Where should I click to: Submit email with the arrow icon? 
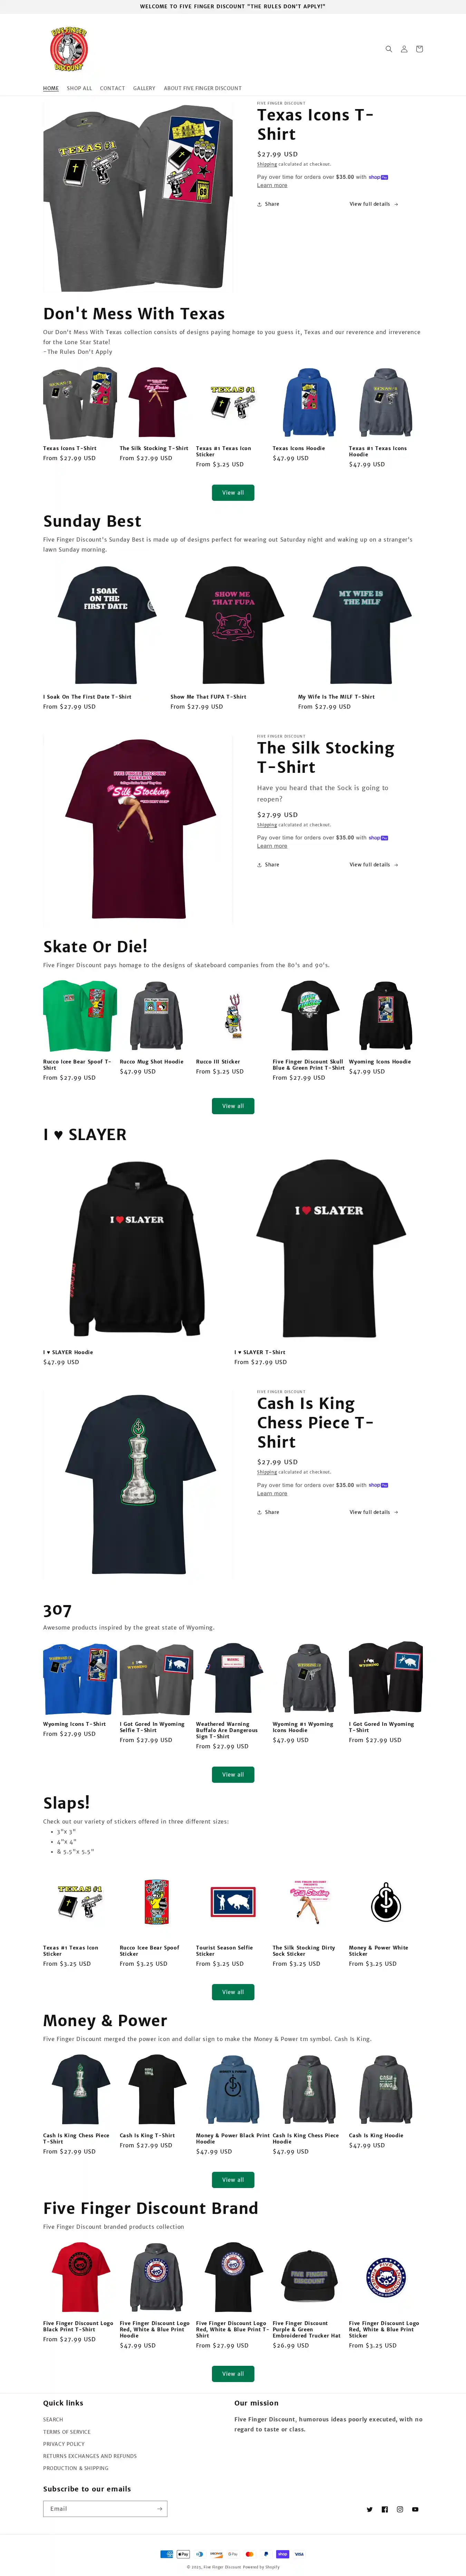click(x=159, y=2508)
